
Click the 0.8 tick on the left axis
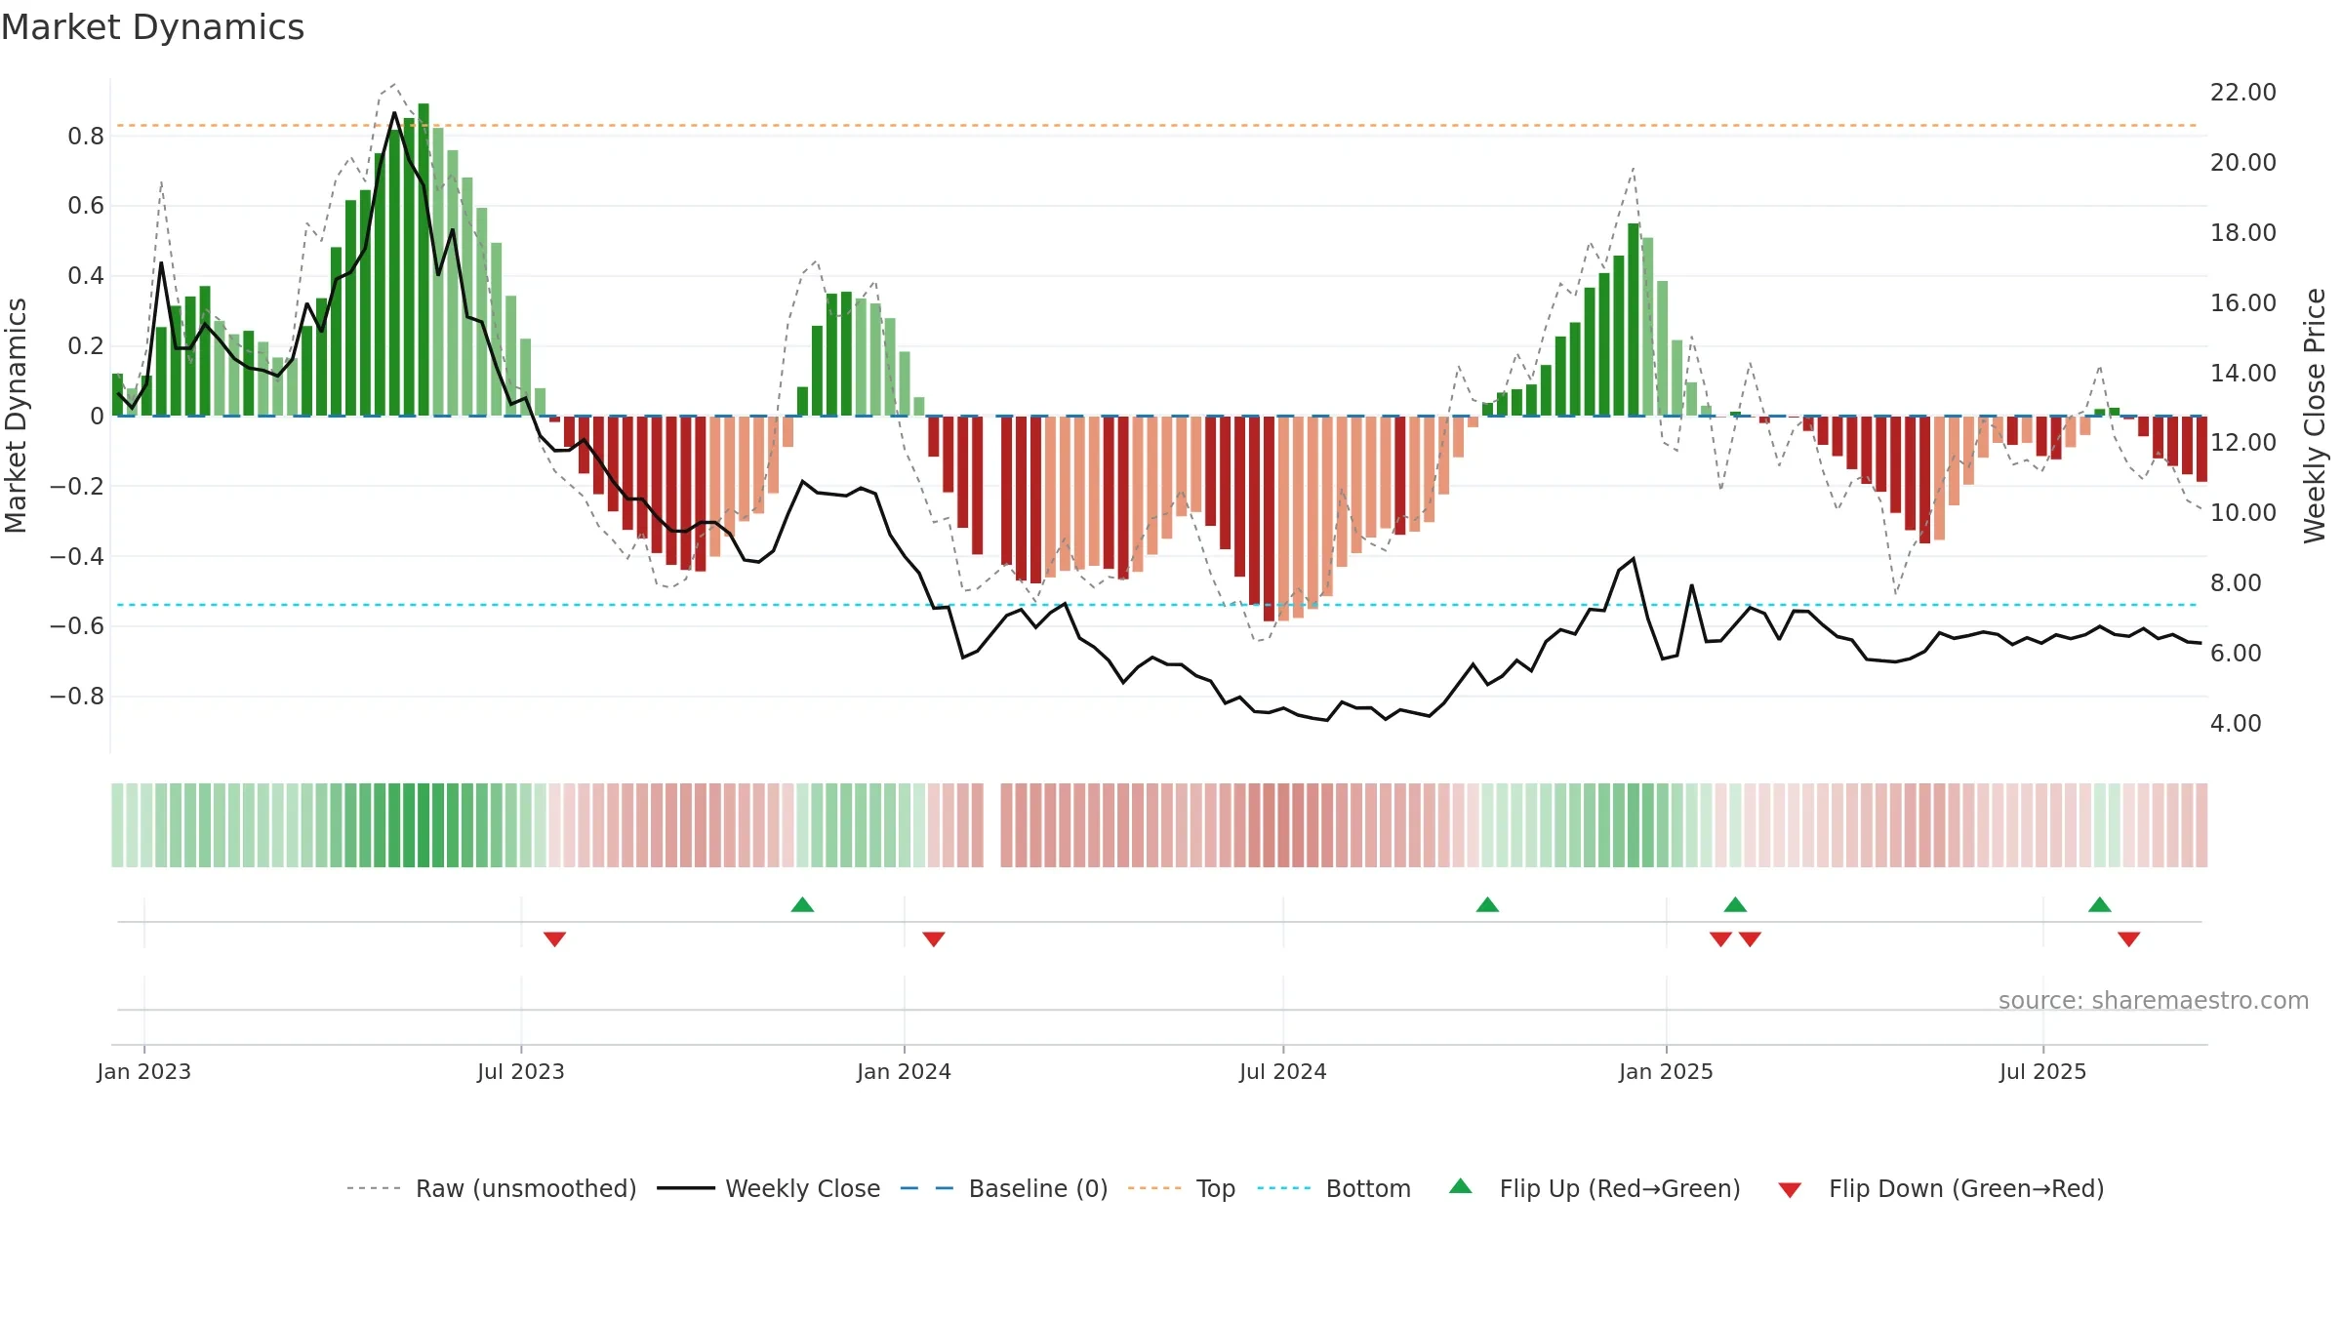(x=86, y=136)
